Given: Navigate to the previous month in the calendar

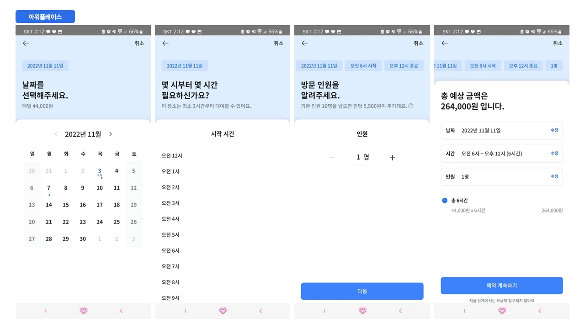Looking at the screenshot, I should click(56, 134).
